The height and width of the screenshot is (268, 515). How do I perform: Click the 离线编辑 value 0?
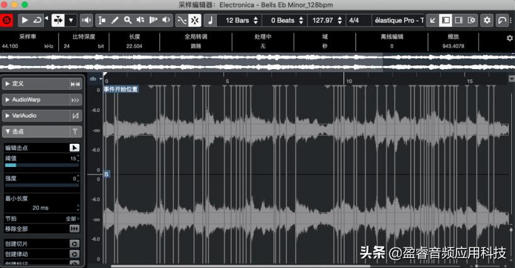pos(392,46)
